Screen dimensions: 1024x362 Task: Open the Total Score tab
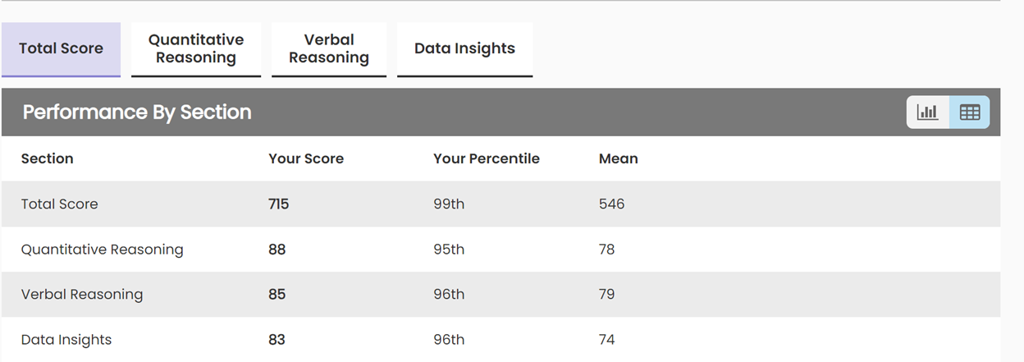click(62, 48)
